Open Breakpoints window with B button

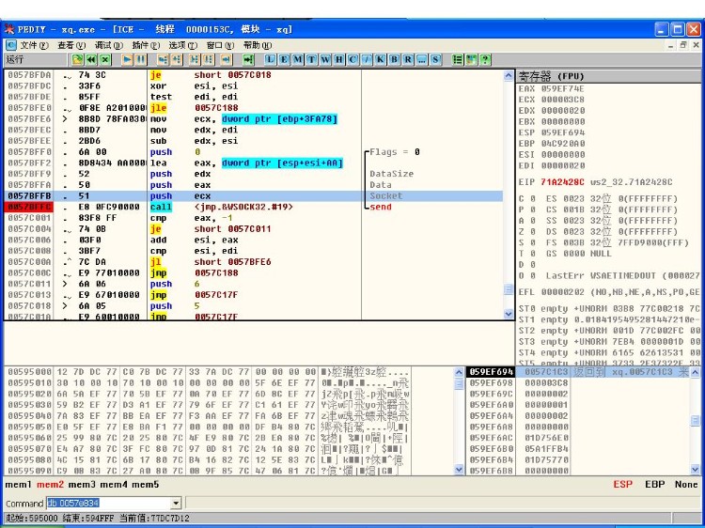tap(394, 59)
